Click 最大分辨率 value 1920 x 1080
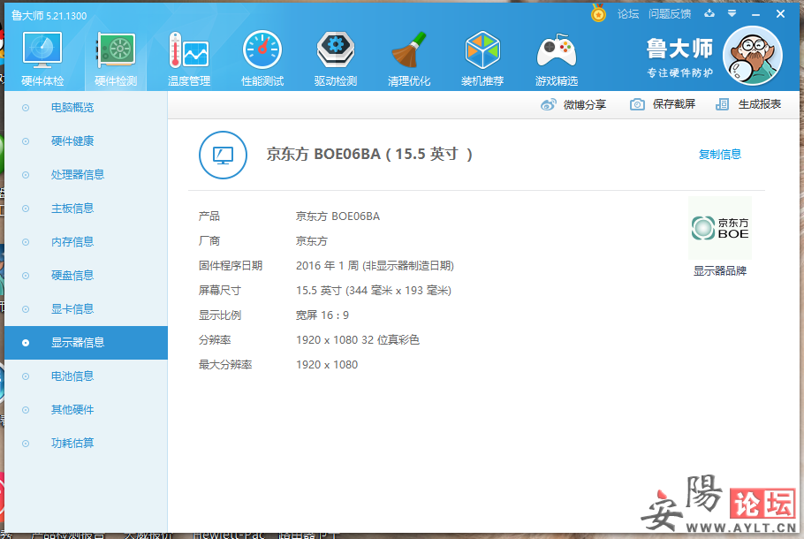Viewport: 804px width, 539px height. (x=327, y=365)
